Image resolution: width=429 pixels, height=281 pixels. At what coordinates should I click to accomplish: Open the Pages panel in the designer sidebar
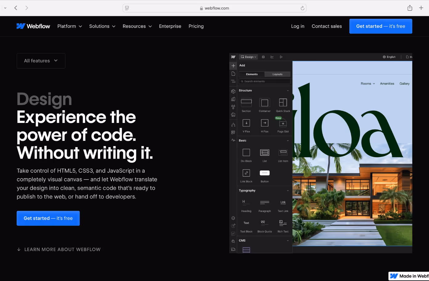(x=233, y=74)
